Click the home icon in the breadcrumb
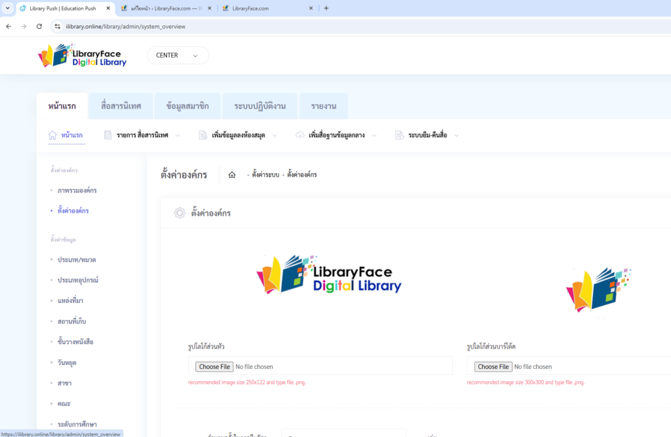Image resolution: width=671 pixels, height=437 pixels. tap(232, 175)
